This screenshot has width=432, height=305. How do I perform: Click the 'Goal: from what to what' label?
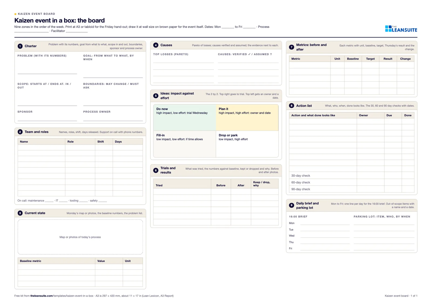(109, 57)
